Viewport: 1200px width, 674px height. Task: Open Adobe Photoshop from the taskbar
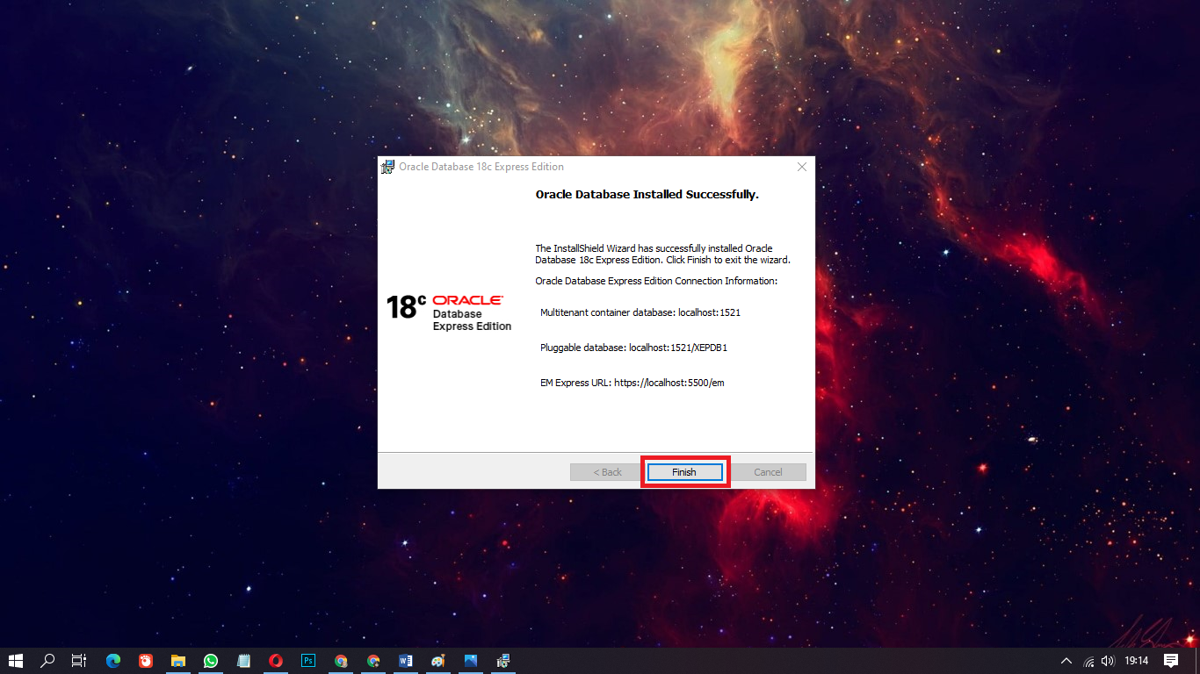[x=308, y=661]
